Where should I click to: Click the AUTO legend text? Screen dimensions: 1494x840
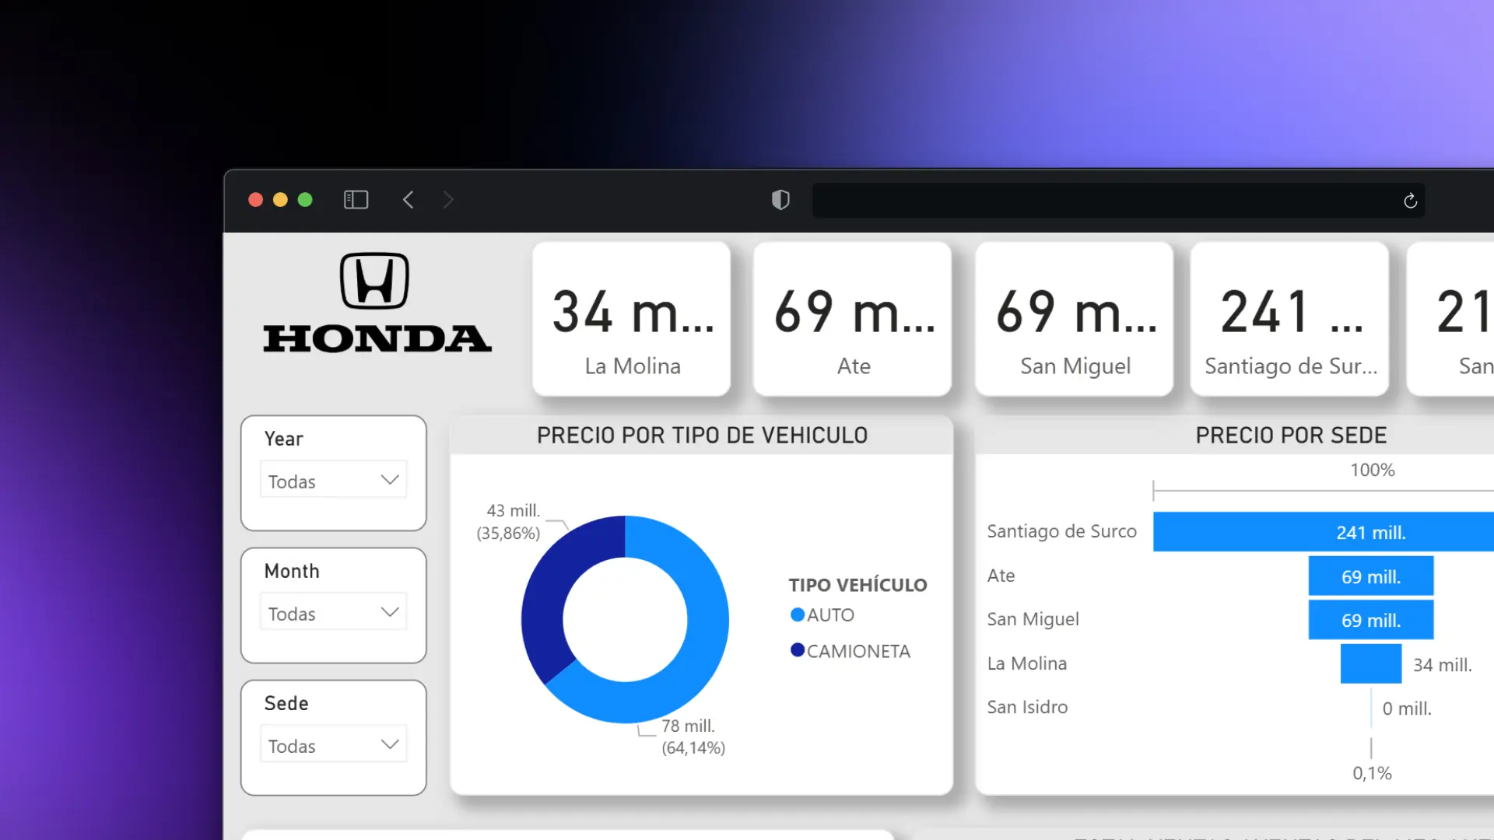[x=830, y=615]
